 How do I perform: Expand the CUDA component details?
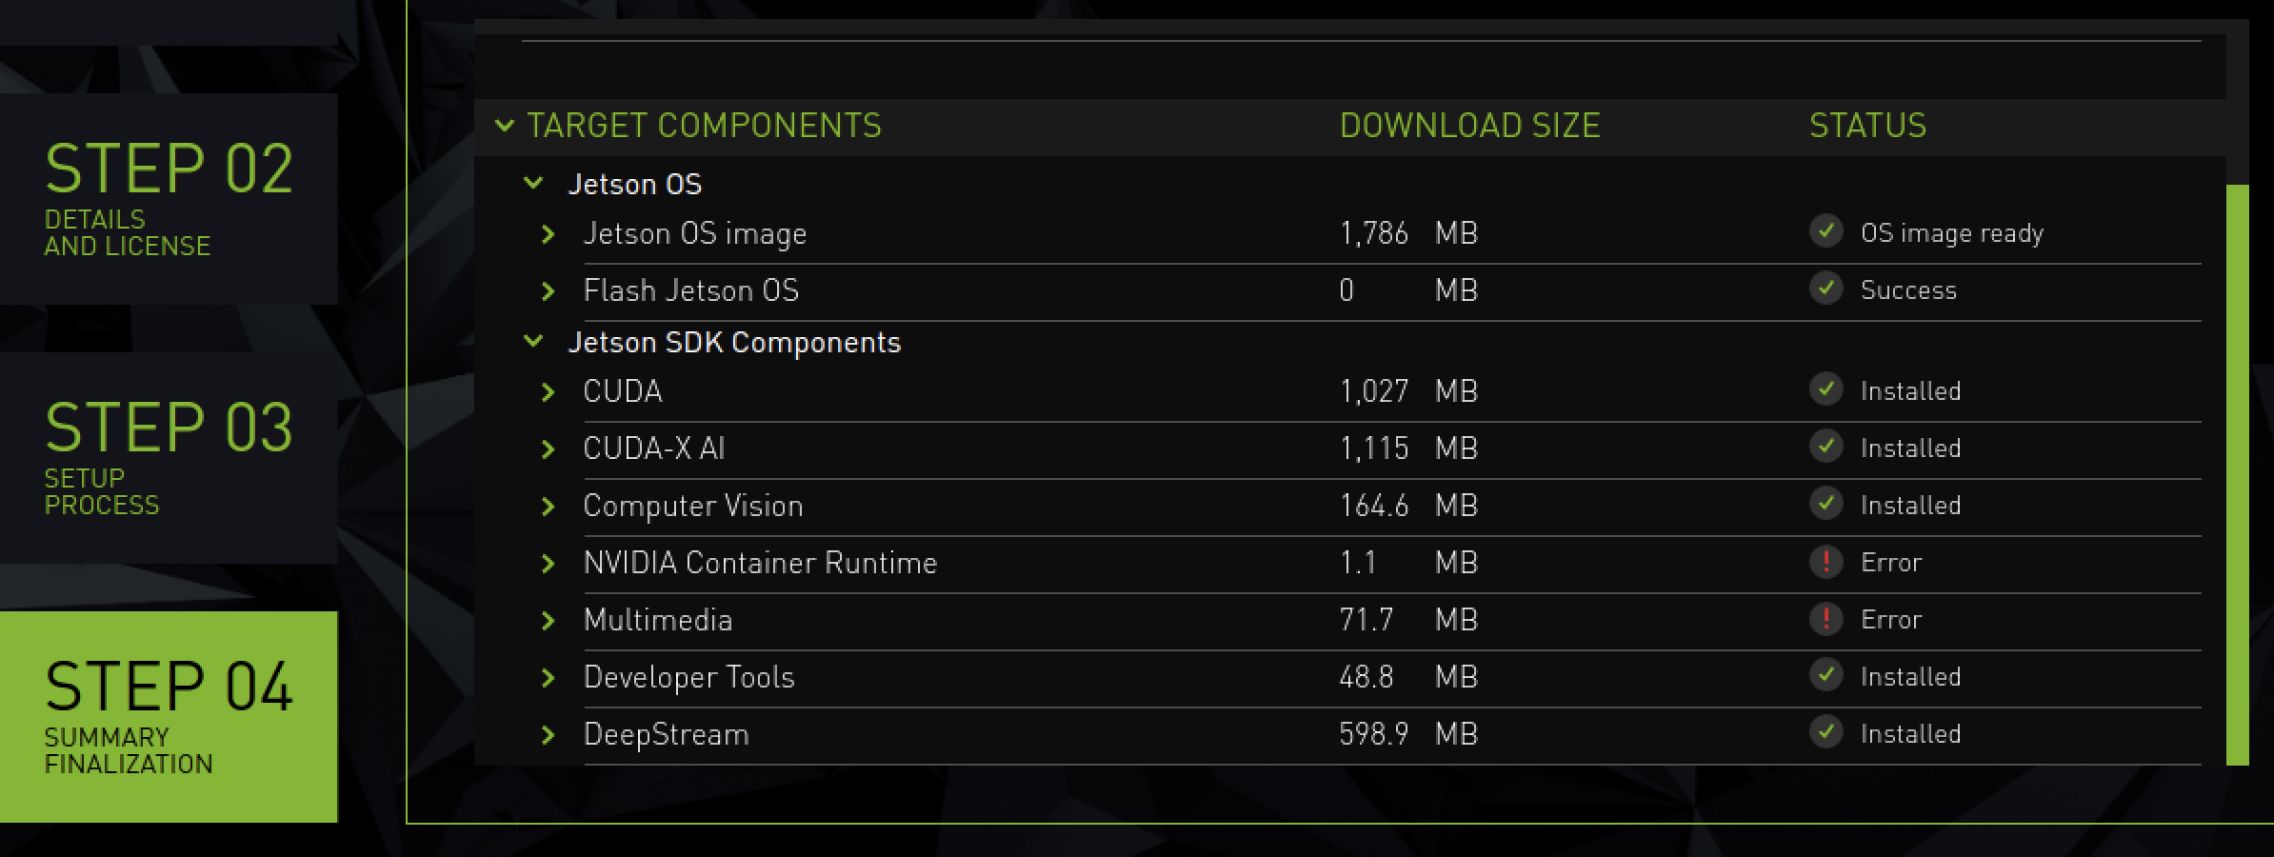pos(548,390)
